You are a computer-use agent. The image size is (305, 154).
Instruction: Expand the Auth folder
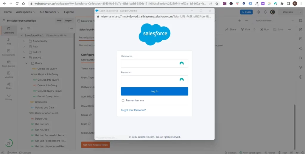tap(24, 47)
